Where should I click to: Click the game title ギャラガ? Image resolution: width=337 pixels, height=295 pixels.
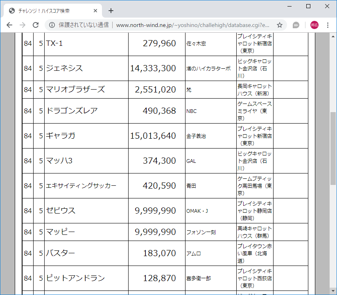(61, 136)
